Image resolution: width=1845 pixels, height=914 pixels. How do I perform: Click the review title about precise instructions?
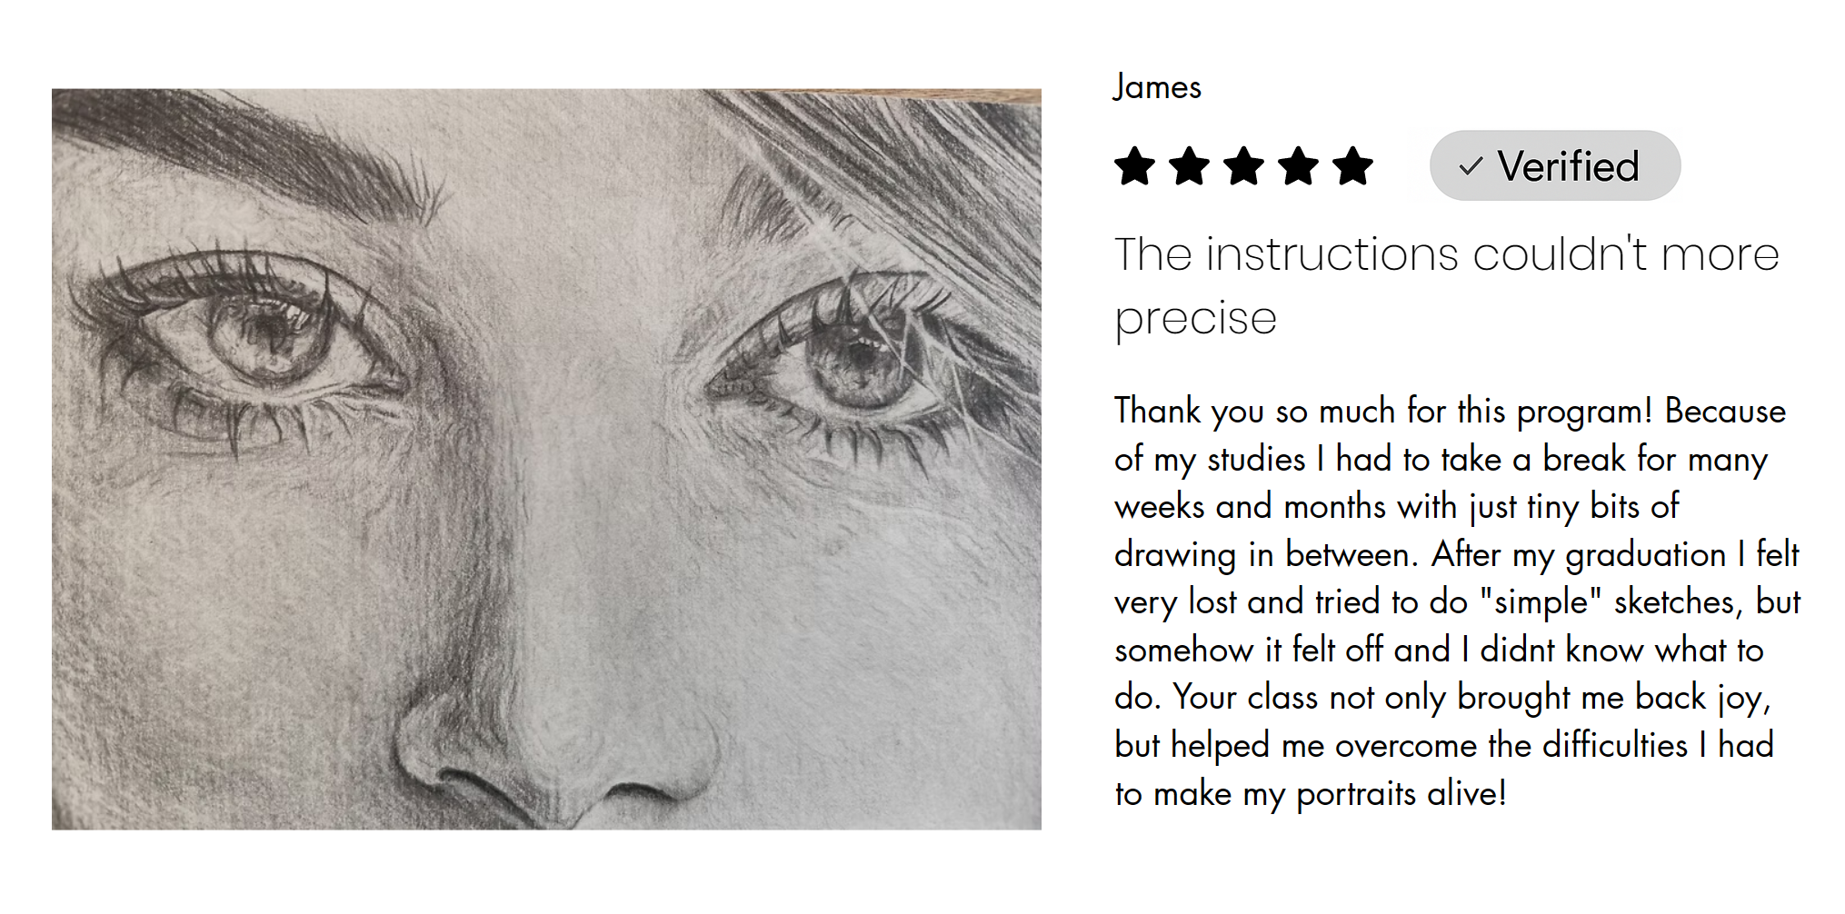(x=1445, y=254)
